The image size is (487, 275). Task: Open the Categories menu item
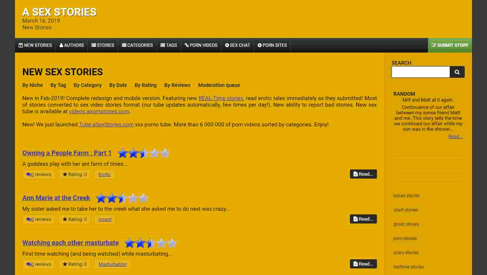[137, 45]
